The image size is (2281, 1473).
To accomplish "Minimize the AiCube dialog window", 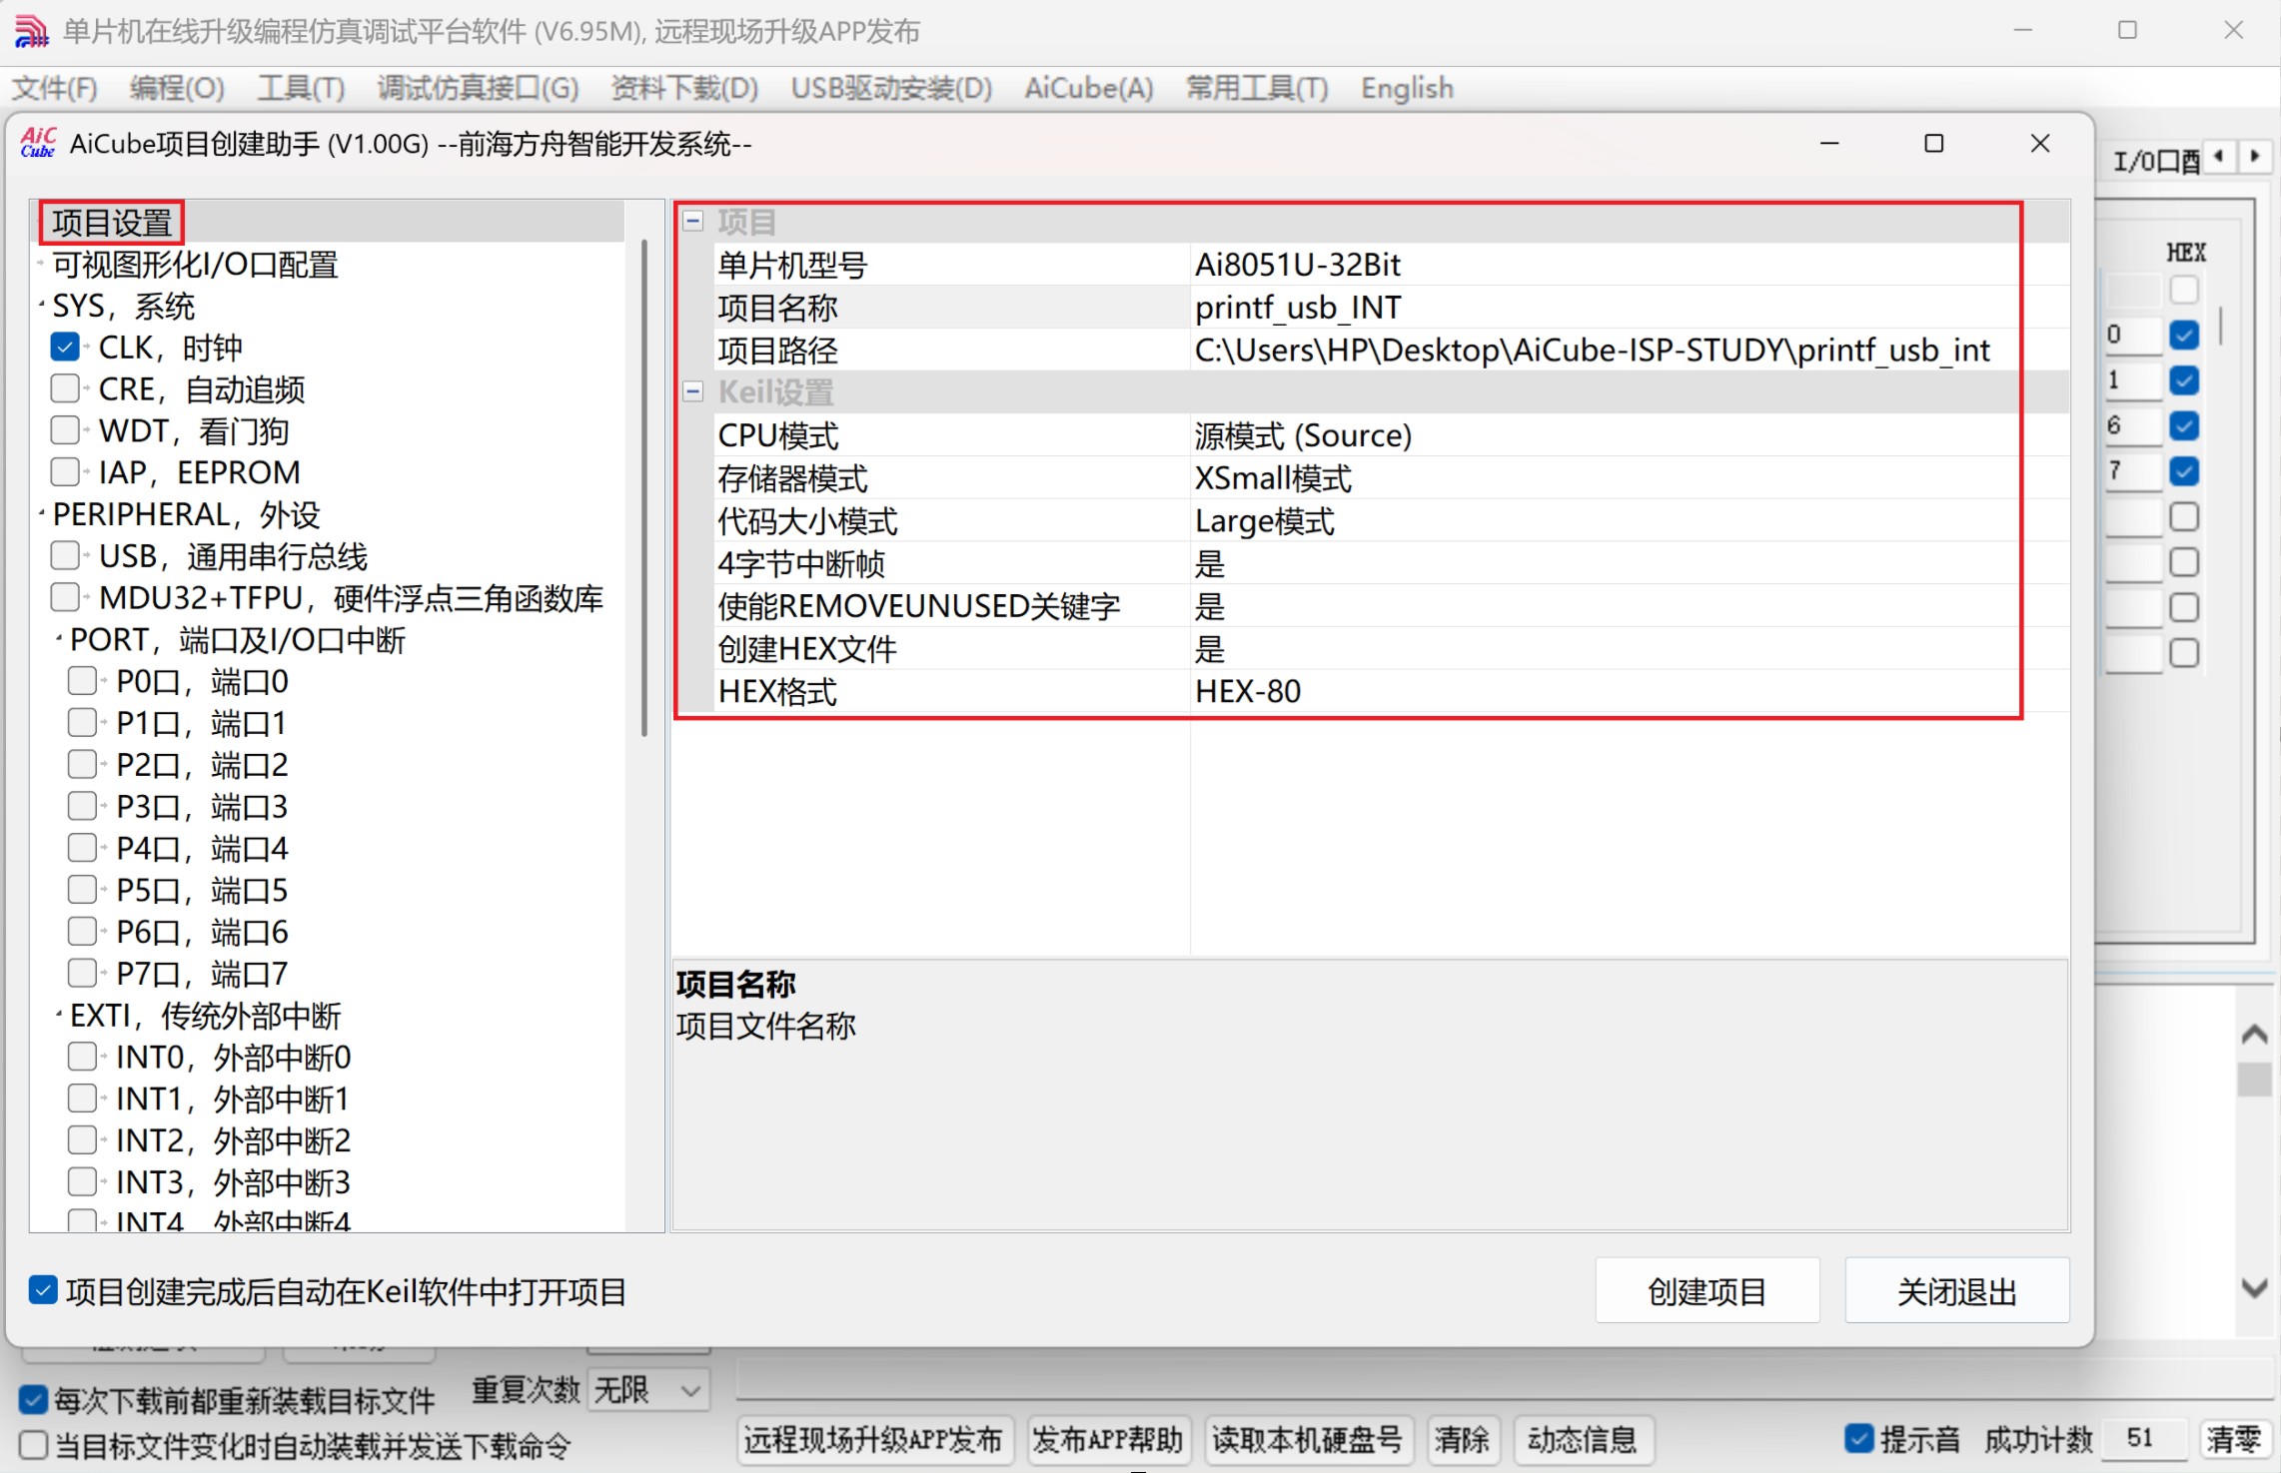I will 1829,144.
